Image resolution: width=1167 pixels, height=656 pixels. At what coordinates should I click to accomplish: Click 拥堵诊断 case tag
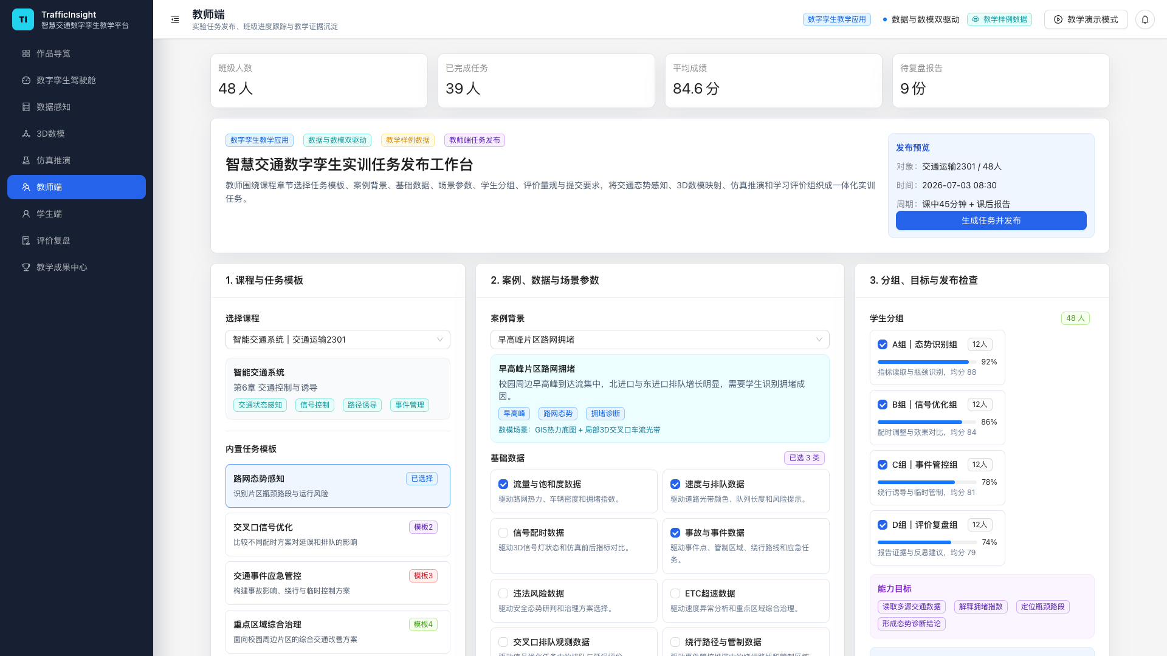[605, 414]
